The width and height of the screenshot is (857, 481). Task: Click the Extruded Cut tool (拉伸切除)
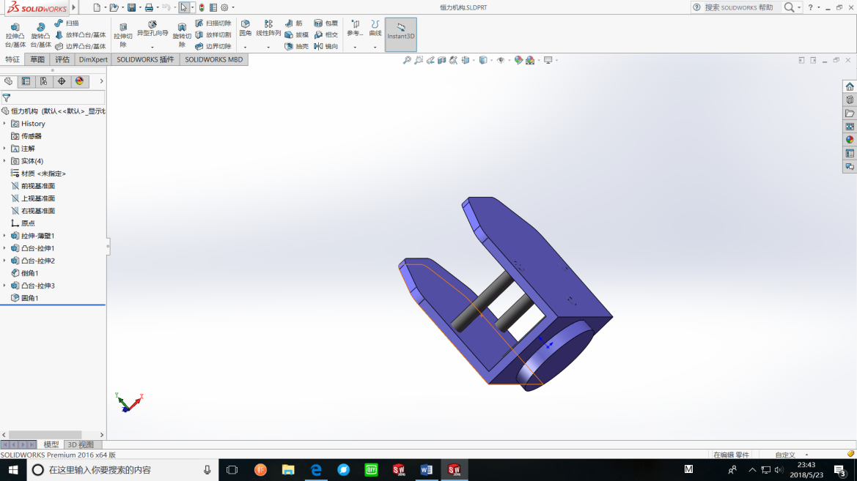point(123,34)
